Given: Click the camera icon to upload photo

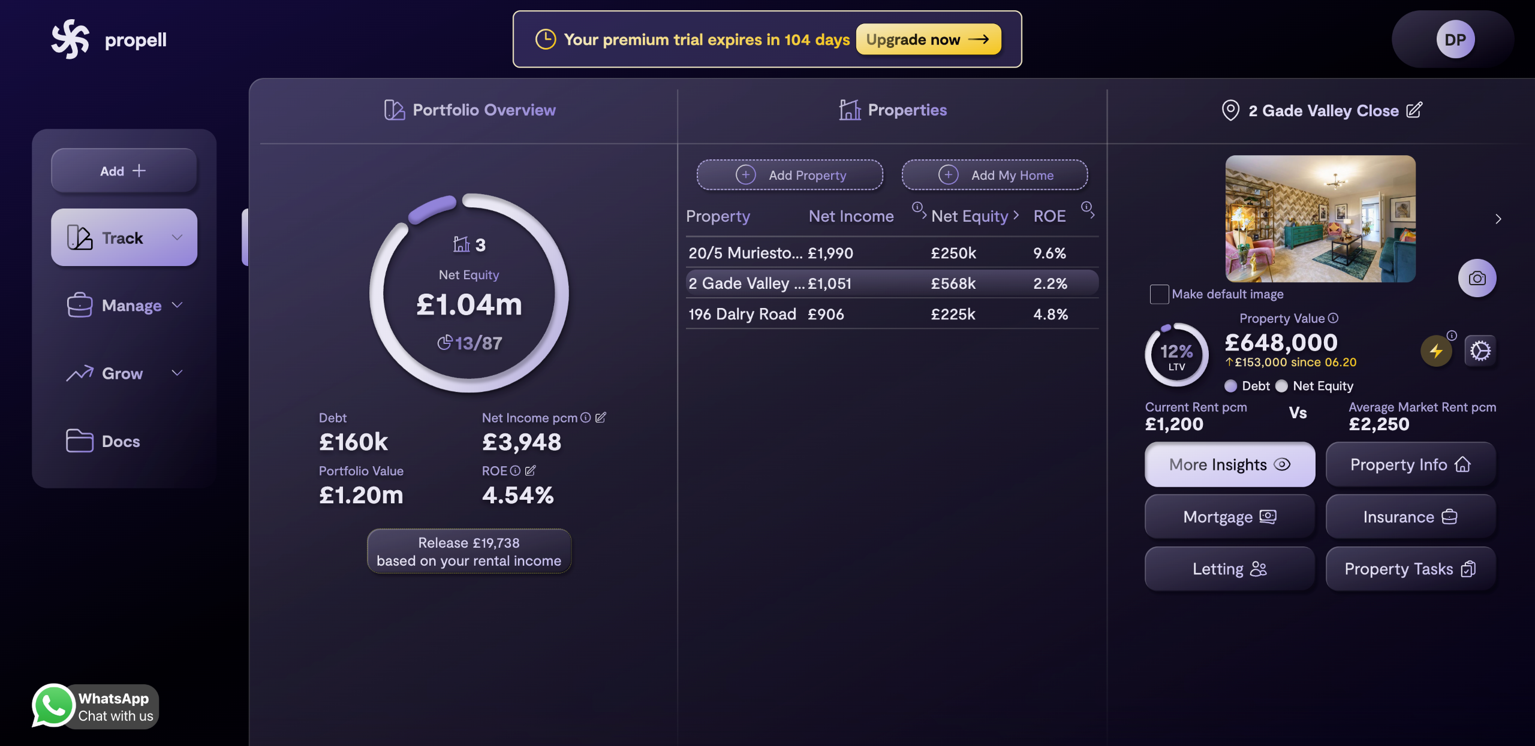Looking at the screenshot, I should tap(1477, 279).
